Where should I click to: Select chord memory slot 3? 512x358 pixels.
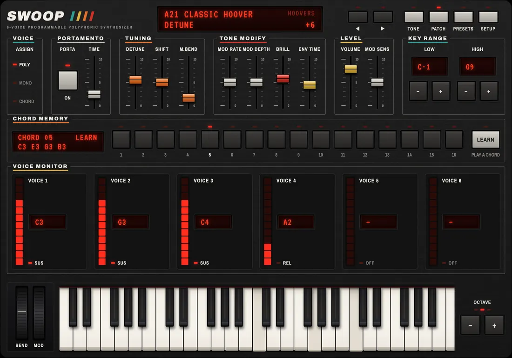pos(166,139)
